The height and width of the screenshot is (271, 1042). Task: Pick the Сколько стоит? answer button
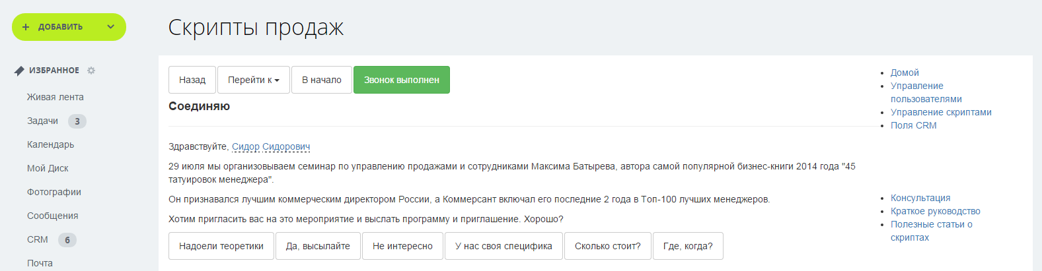pos(608,246)
